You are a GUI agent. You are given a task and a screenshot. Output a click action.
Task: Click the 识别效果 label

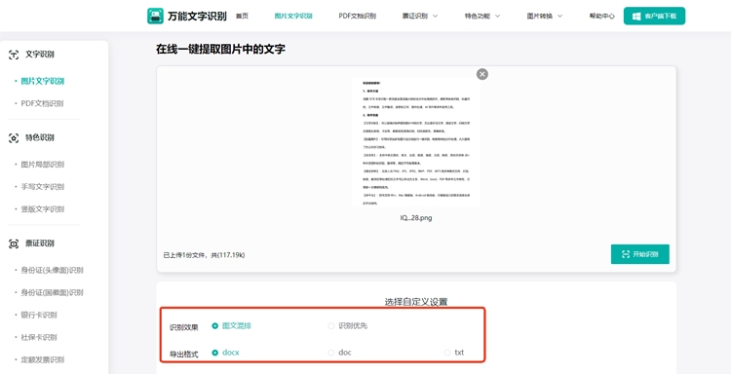point(183,328)
